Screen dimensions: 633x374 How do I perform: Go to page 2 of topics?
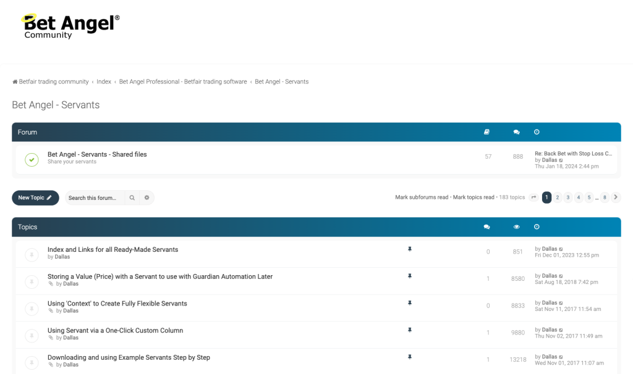click(558, 197)
